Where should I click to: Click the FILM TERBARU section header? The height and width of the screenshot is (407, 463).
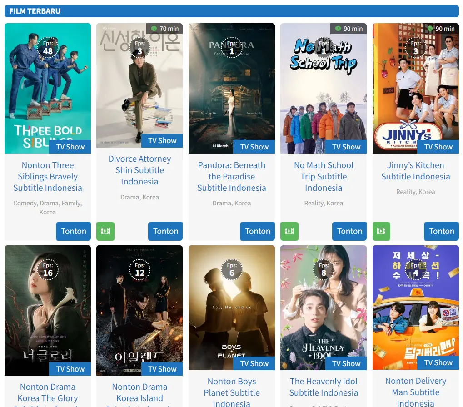pos(232,11)
